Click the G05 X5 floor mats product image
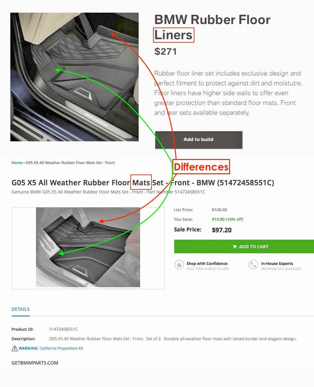The width and height of the screenshot is (314, 387). (x=88, y=247)
